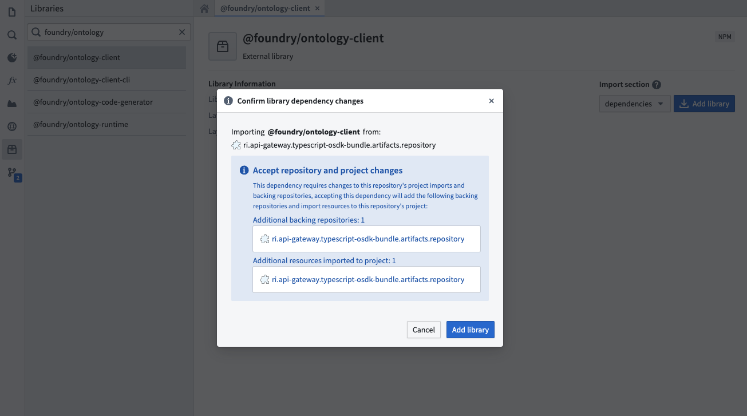Image resolution: width=747 pixels, height=416 pixels.
Task: Click the backing repository entry in dialog
Action: [x=366, y=239]
